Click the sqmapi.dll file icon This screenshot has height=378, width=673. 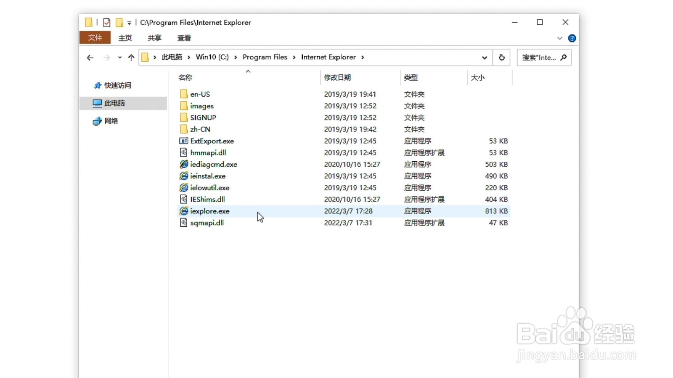[x=184, y=223]
